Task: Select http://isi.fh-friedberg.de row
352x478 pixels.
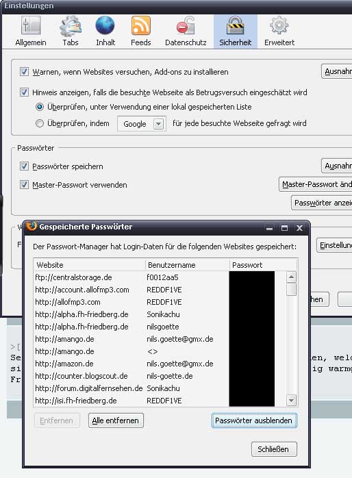Action: tap(160, 401)
